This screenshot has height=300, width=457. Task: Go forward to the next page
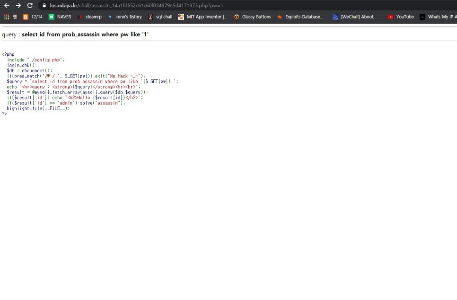click(x=18, y=6)
